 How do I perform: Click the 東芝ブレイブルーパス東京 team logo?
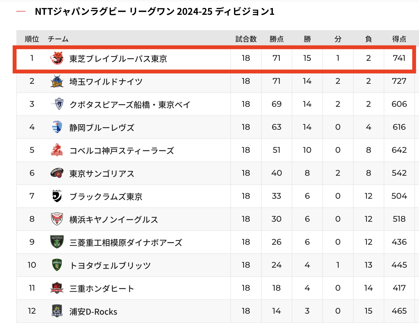coord(57,58)
